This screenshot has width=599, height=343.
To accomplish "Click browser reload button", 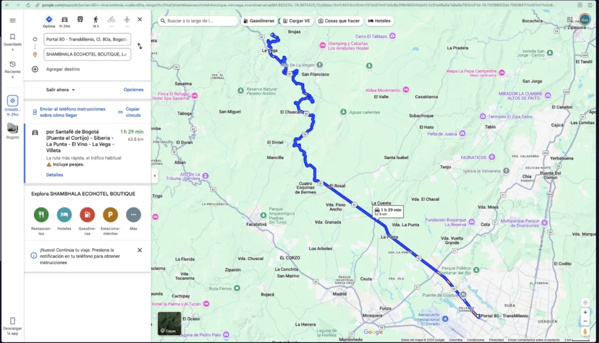I will coord(28,5).
